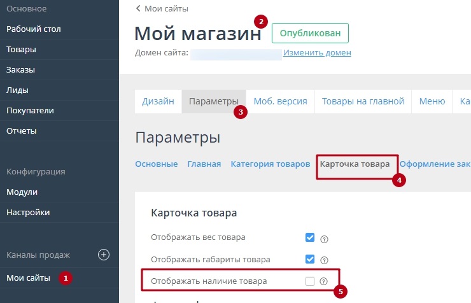This screenshot has height=303, width=471.
Task: Open the Дизайн tab
Action: [x=158, y=101]
